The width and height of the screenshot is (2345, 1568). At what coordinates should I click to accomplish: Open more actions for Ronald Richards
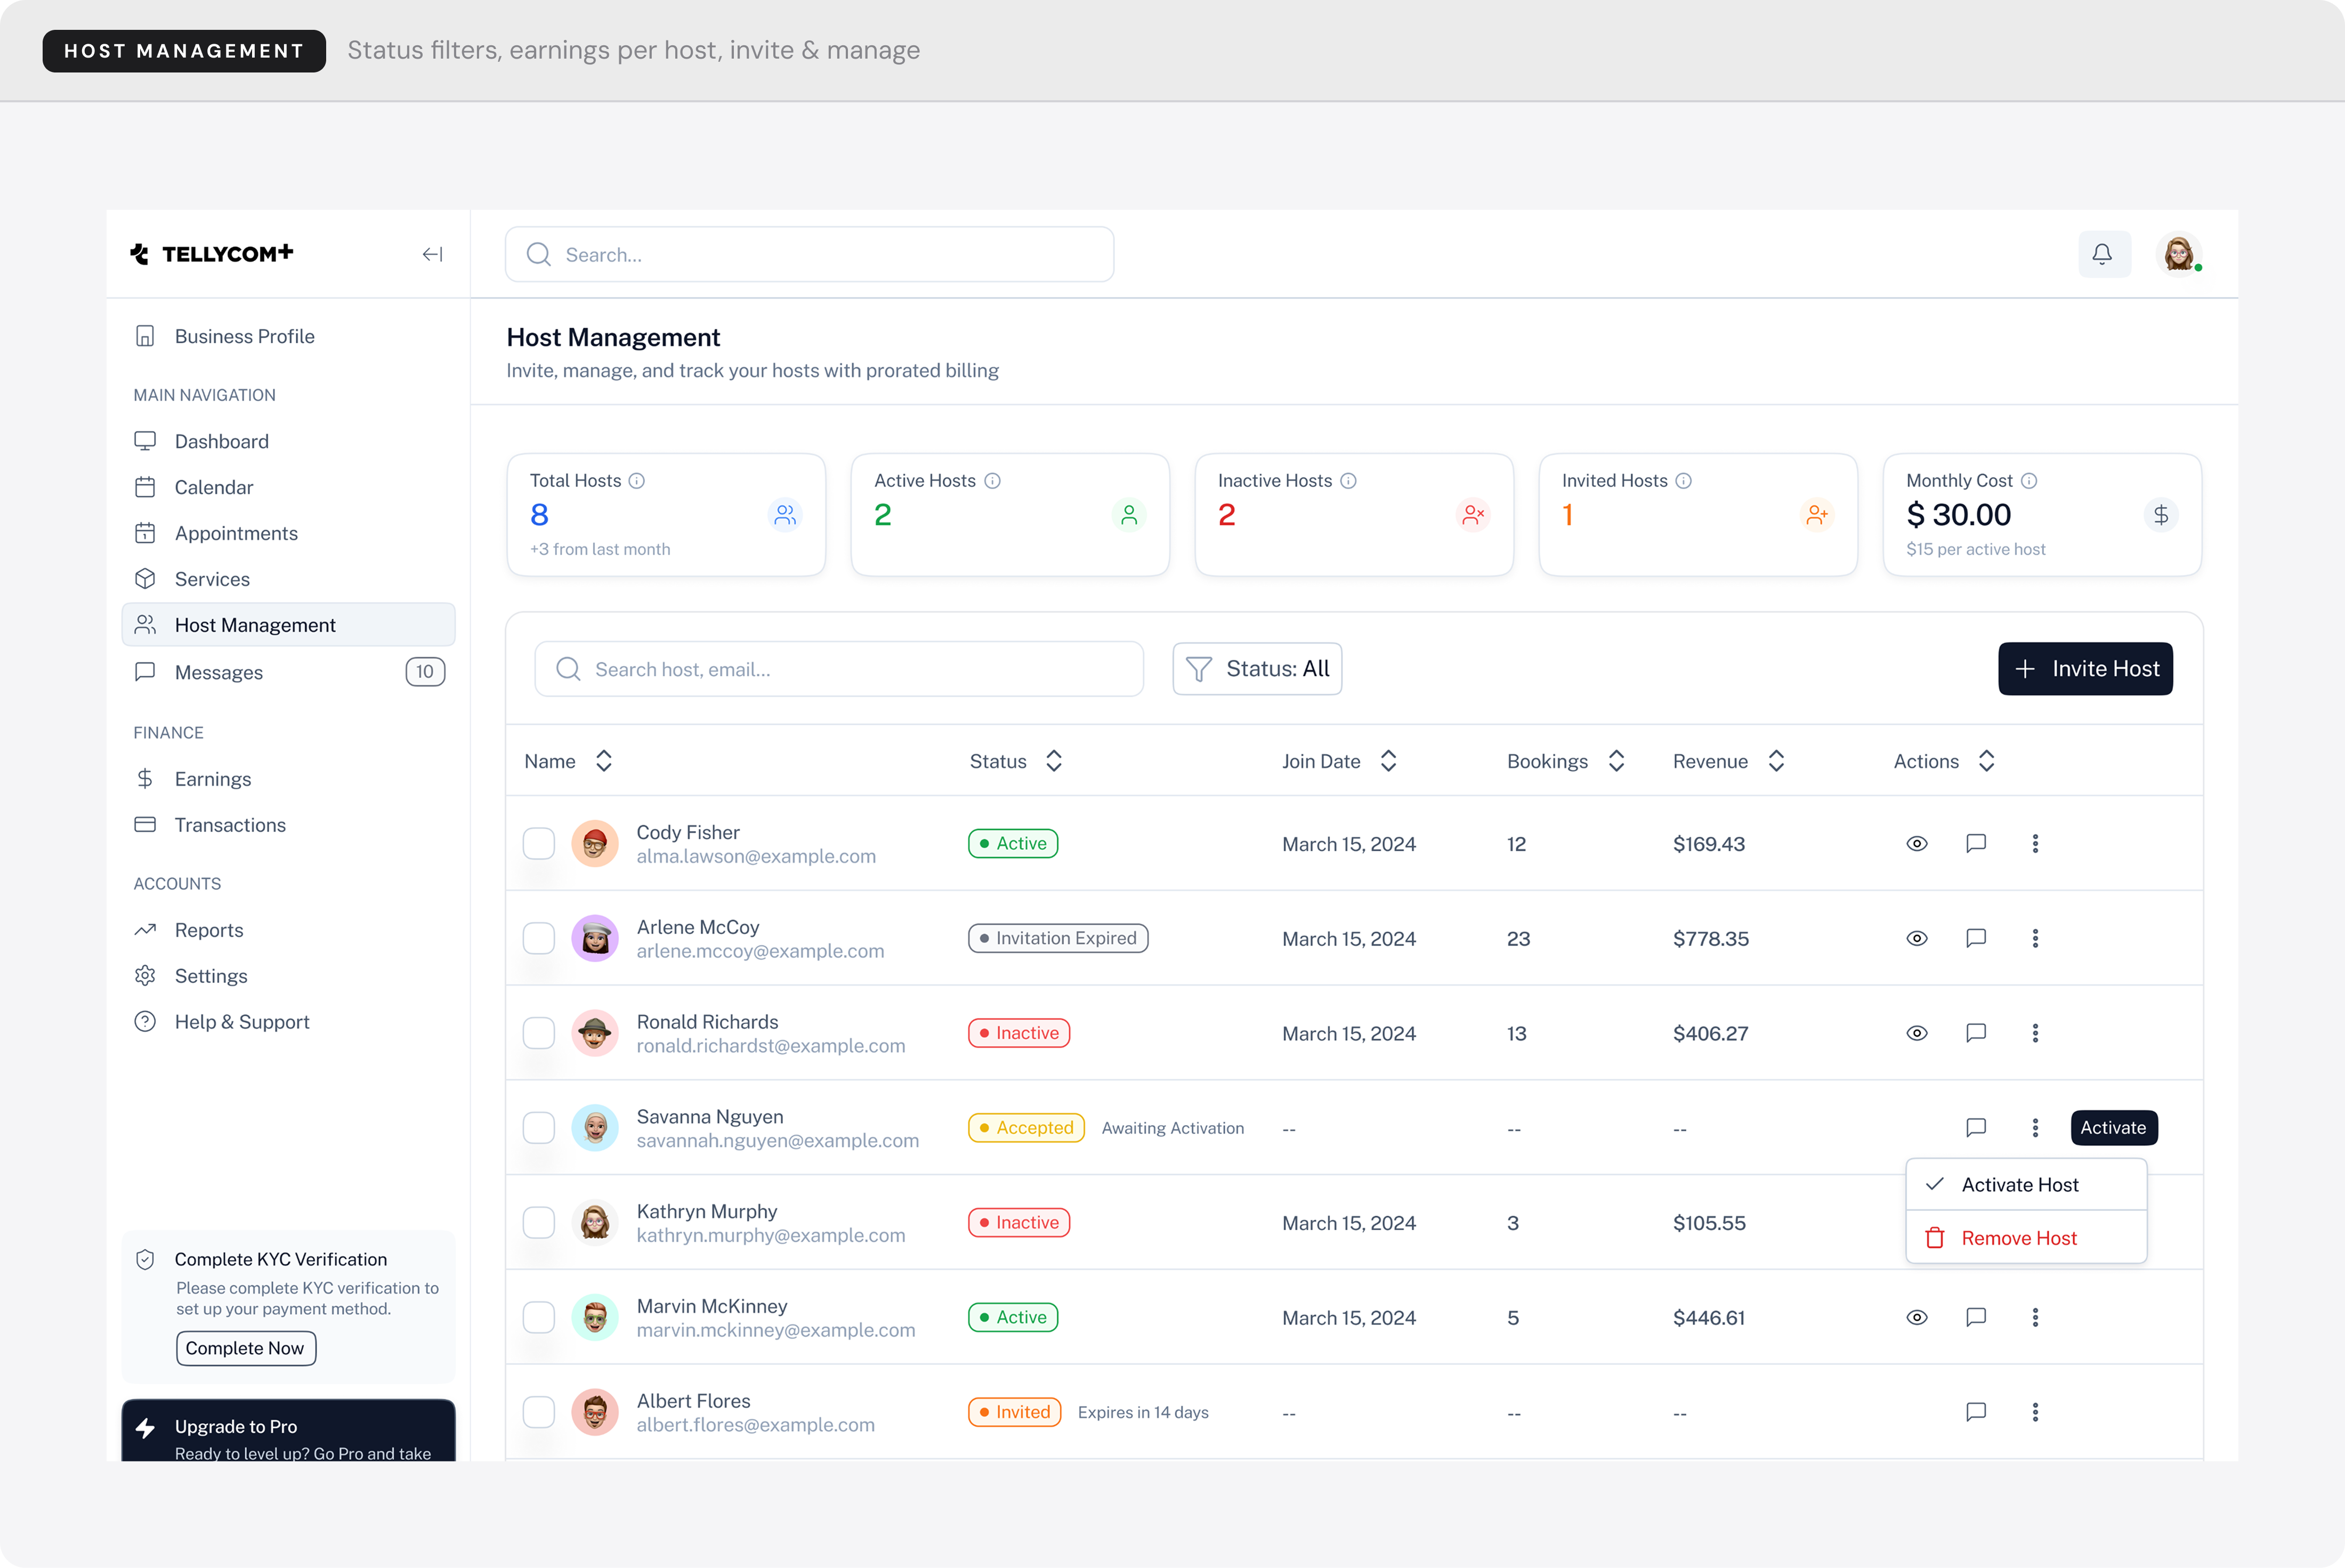click(2035, 1033)
